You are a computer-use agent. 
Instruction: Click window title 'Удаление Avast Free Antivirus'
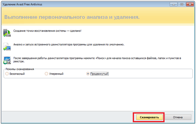pos(22,5)
